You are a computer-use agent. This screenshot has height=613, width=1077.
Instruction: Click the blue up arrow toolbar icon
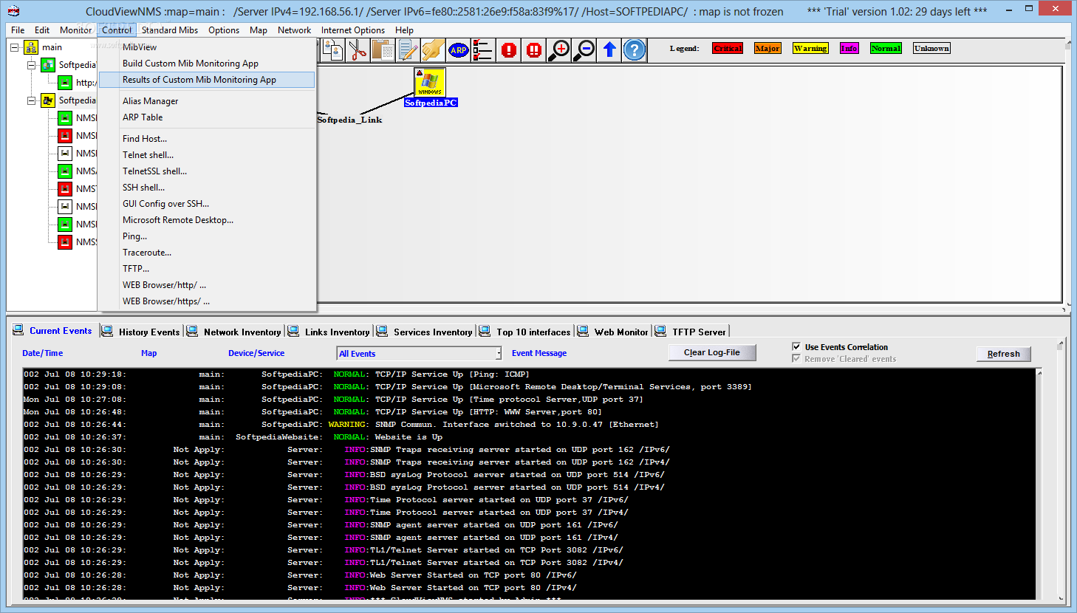click(609, 50)
